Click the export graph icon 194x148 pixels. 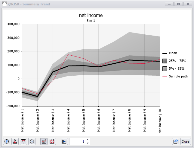(176, 141)
